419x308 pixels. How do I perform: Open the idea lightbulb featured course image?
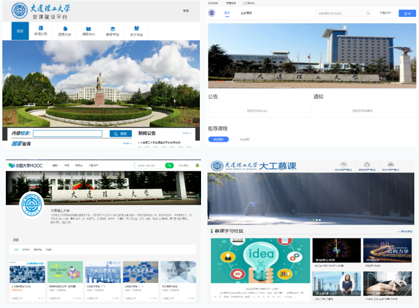pyautogui.click(x=261, y=261)
